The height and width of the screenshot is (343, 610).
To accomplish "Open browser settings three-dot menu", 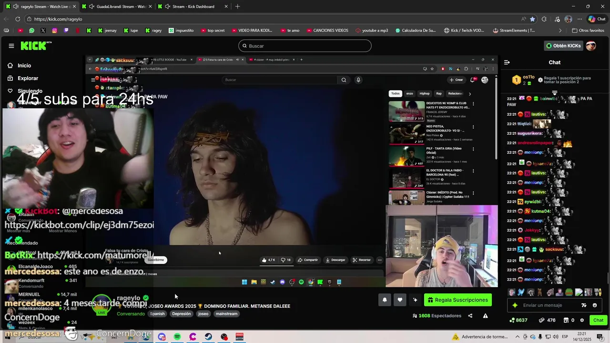I will coord(579,19).
